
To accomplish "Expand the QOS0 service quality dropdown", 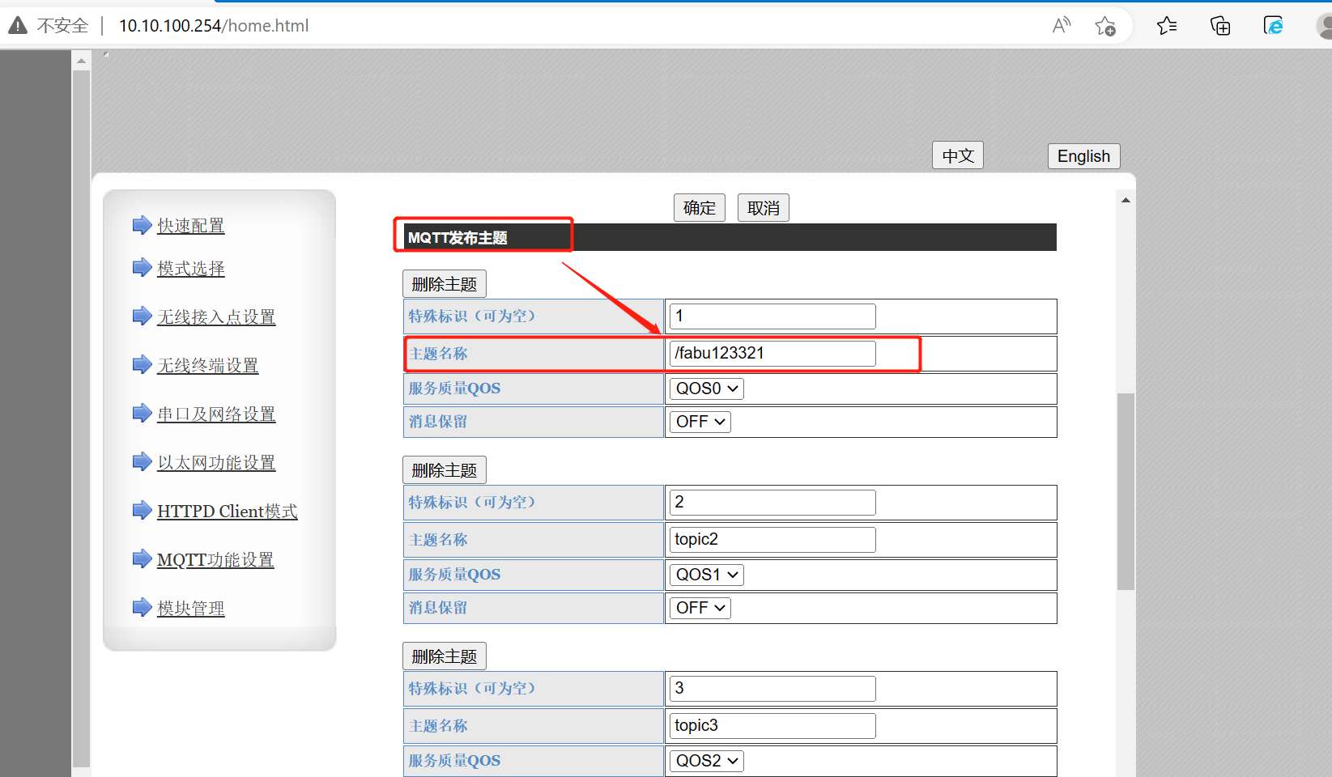I will tap(707, 388).
